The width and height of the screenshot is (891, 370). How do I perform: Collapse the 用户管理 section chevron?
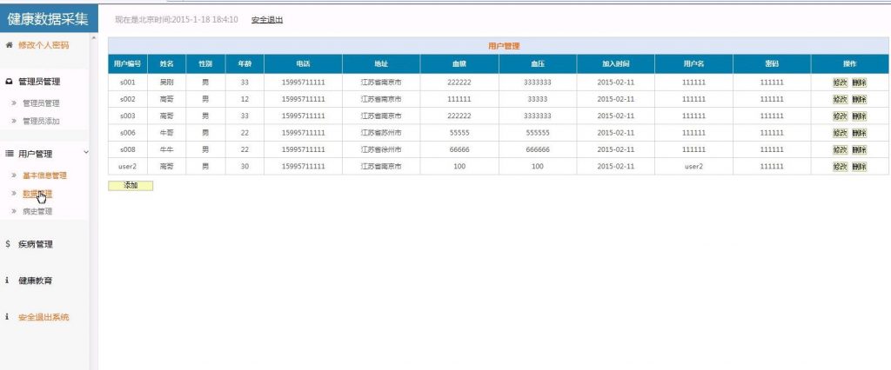(x=86, y=152)
